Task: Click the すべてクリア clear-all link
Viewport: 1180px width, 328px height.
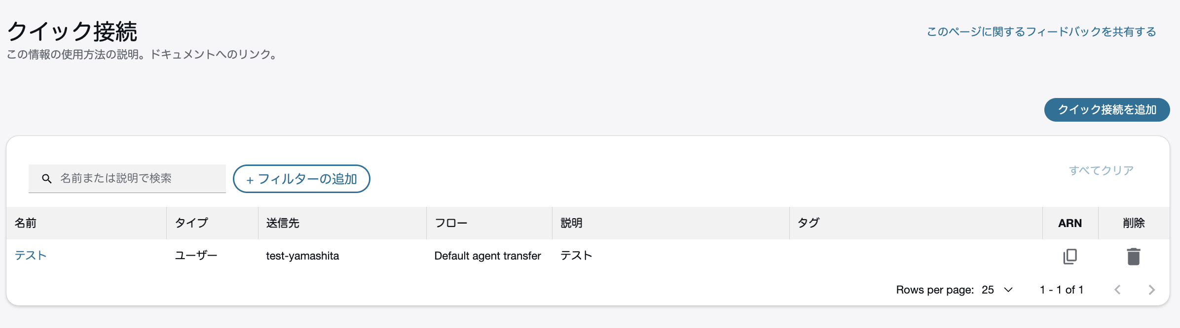Action: (x=1102, y=170)
